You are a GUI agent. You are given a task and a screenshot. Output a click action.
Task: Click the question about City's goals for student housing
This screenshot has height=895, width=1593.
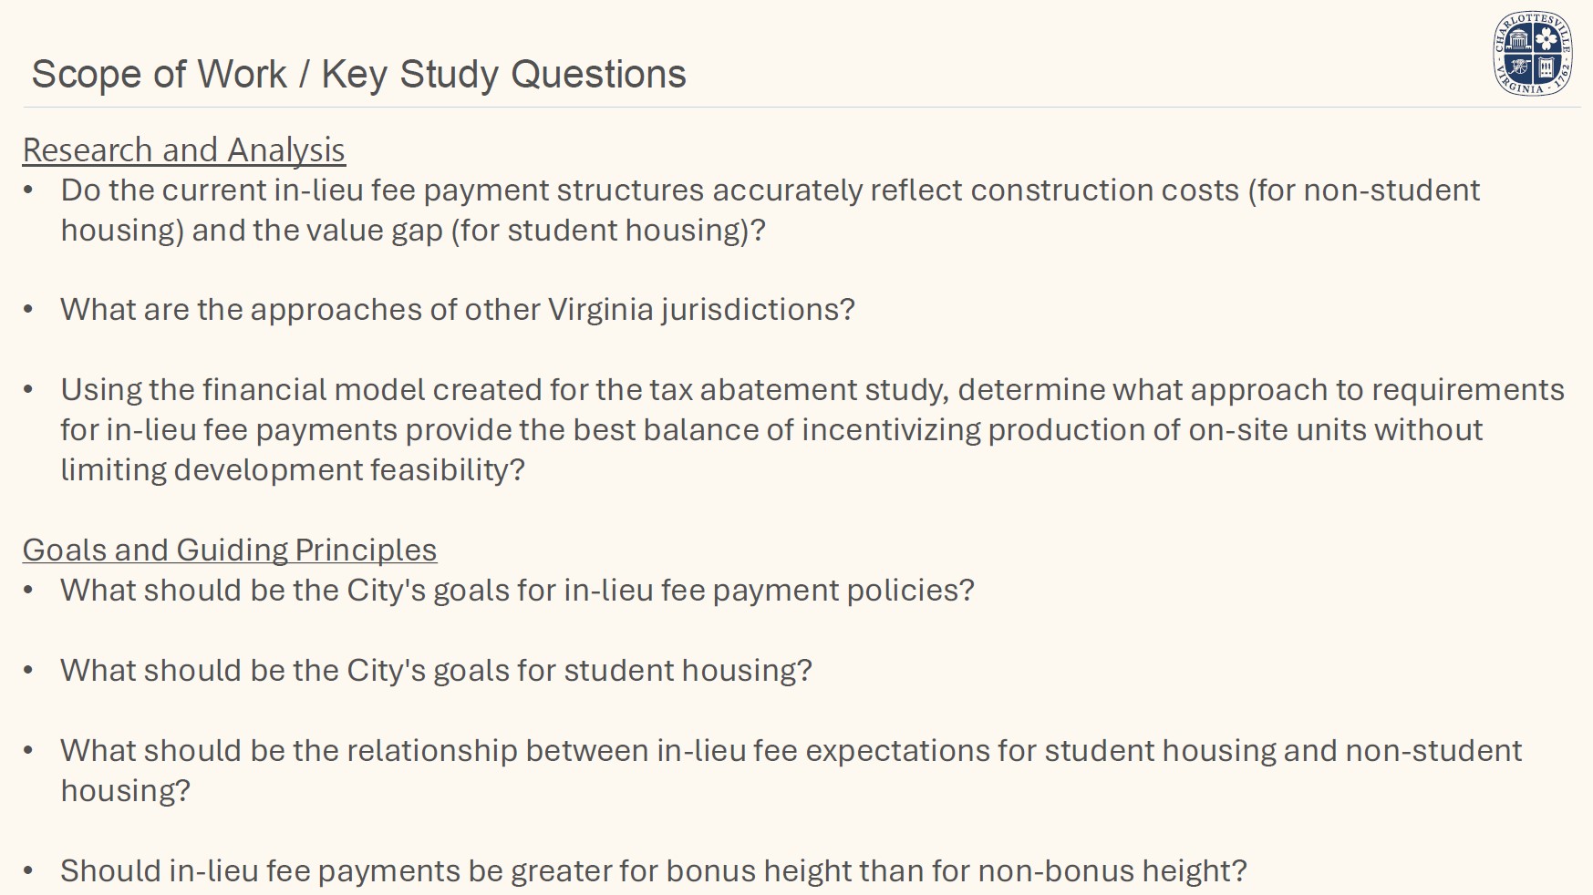(436, 671)
